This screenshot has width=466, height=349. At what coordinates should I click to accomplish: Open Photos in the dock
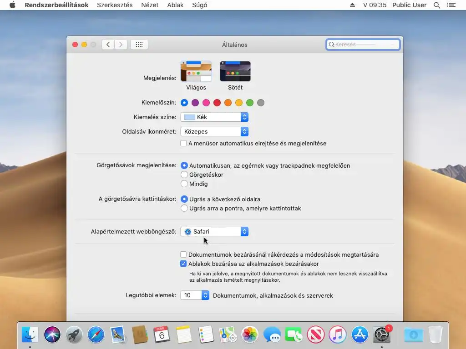tap(250, 334)
